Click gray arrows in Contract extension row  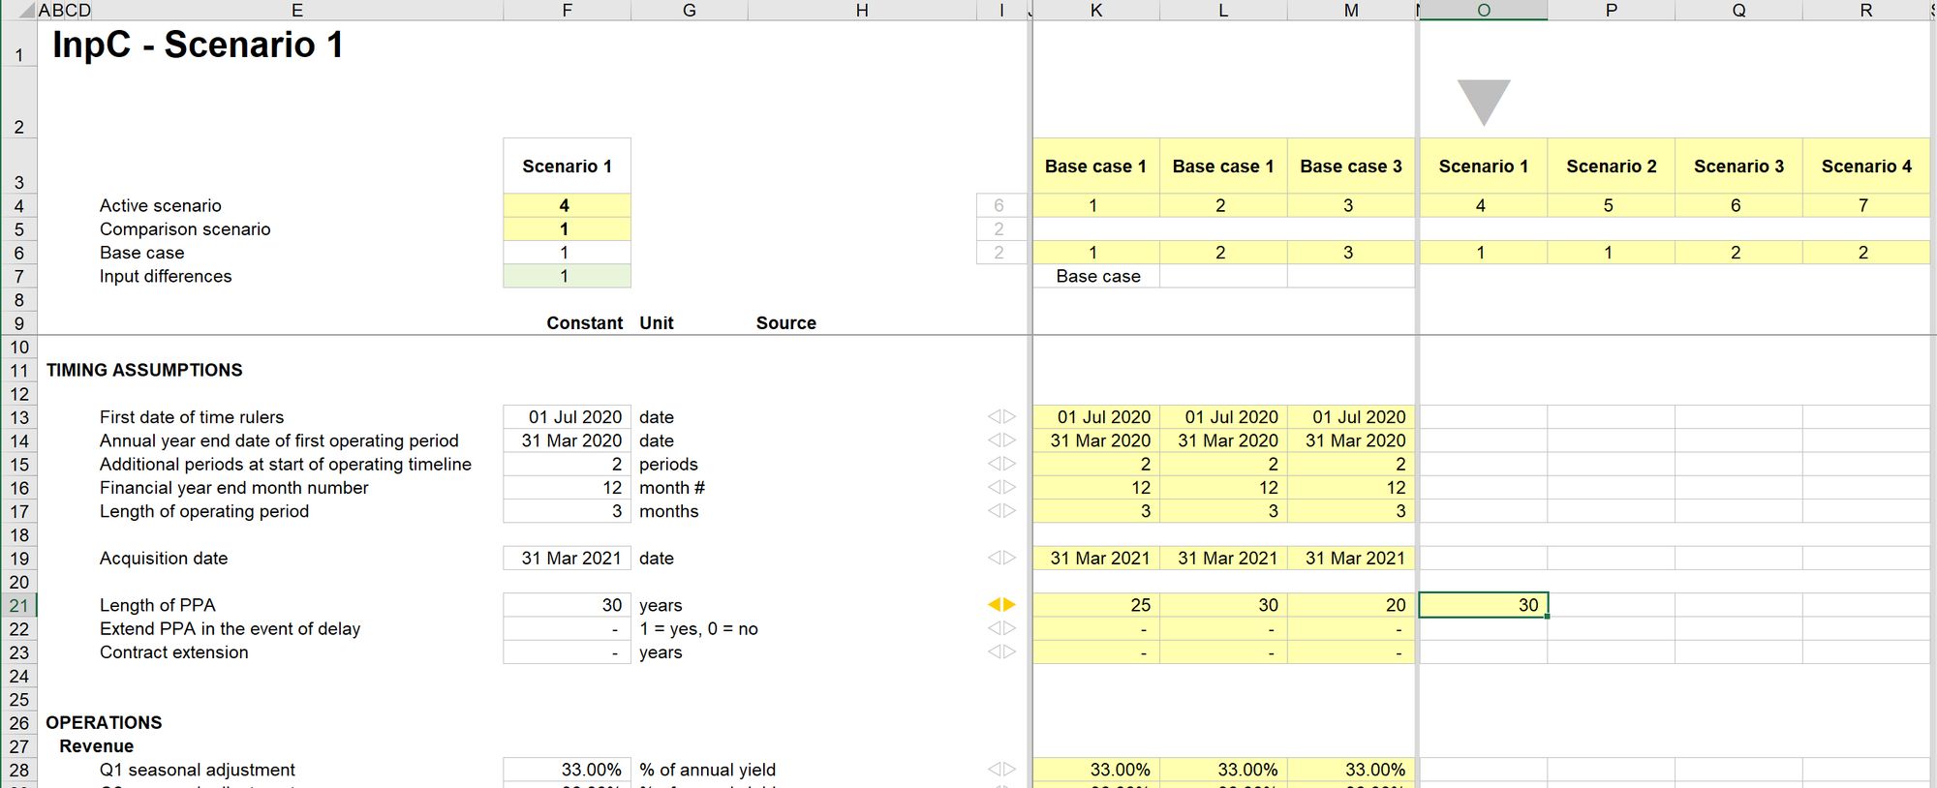click(x=1001, y=652)
